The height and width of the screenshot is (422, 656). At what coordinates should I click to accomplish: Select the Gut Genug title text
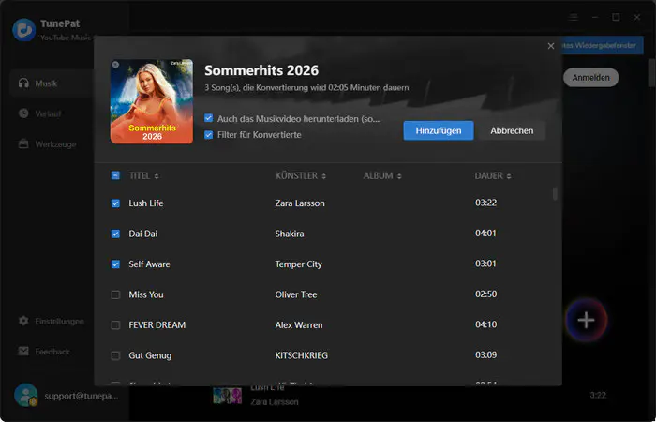click(x=150, y=355)
